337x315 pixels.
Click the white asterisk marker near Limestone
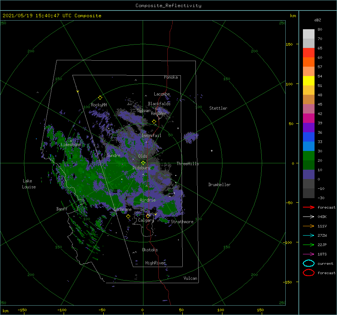click(x=71, y=141)
